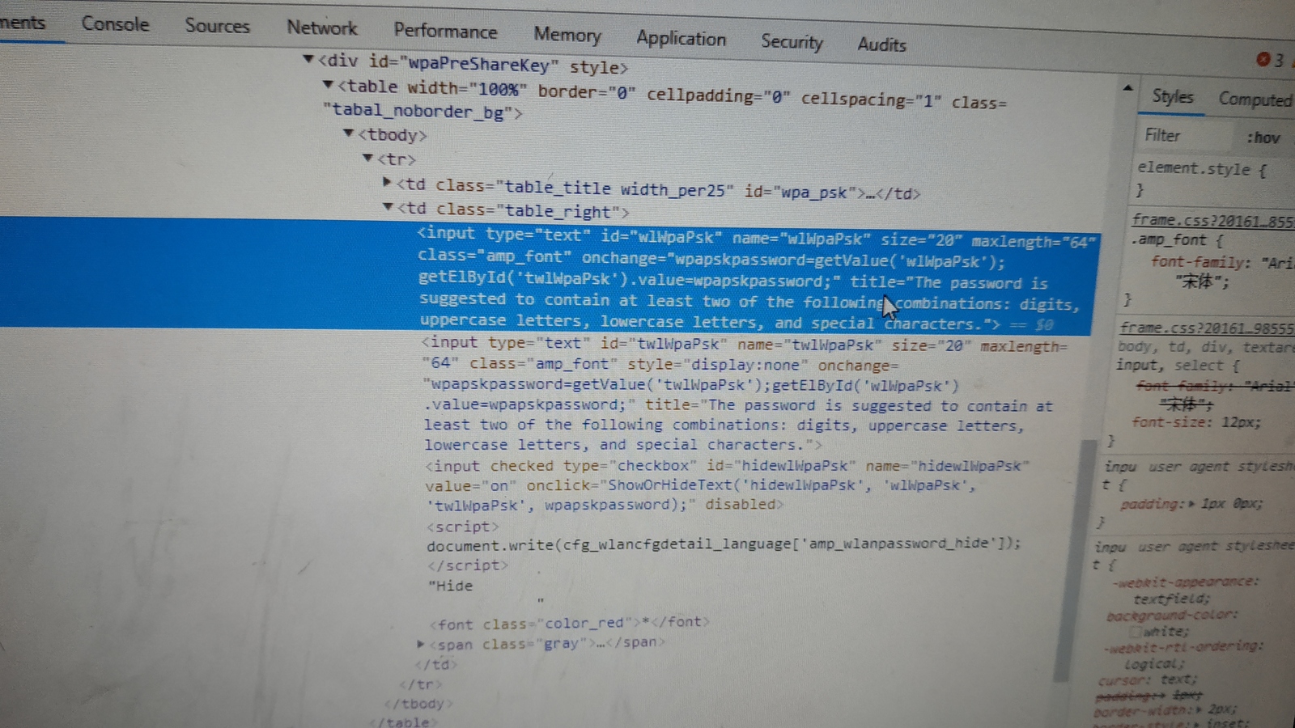Collapse the wpaPreShareKey div node
Viewport: 1295px width, 728px height.
[308, 59]
